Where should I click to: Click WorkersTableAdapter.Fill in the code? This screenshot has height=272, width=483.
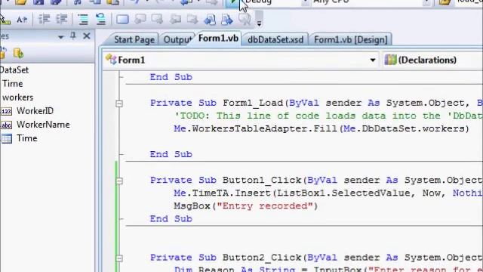point(264,128)
